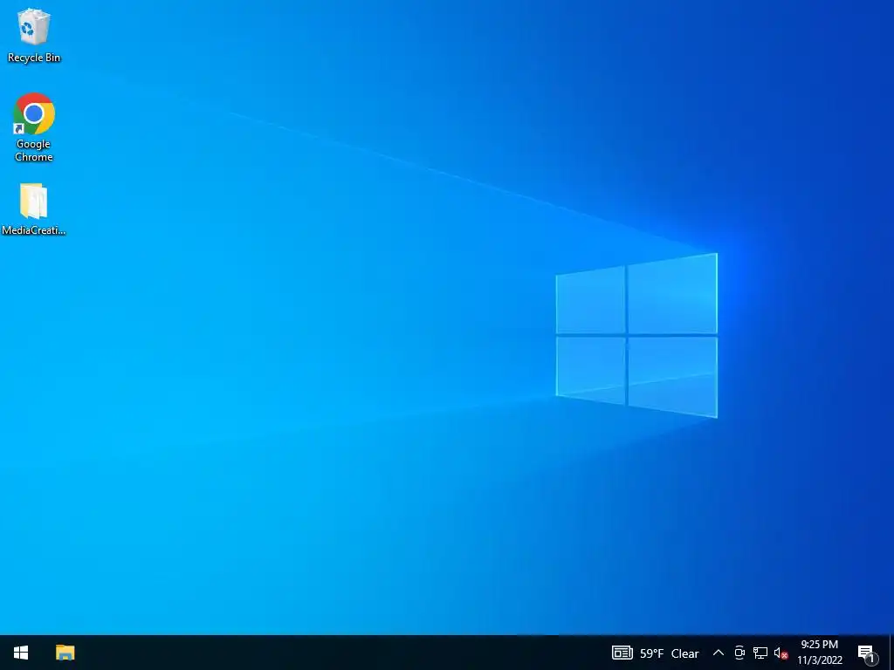This screenshot has height=670, width=894.
Task: Open the Action Center notifications icon
Action: [866, 653]
